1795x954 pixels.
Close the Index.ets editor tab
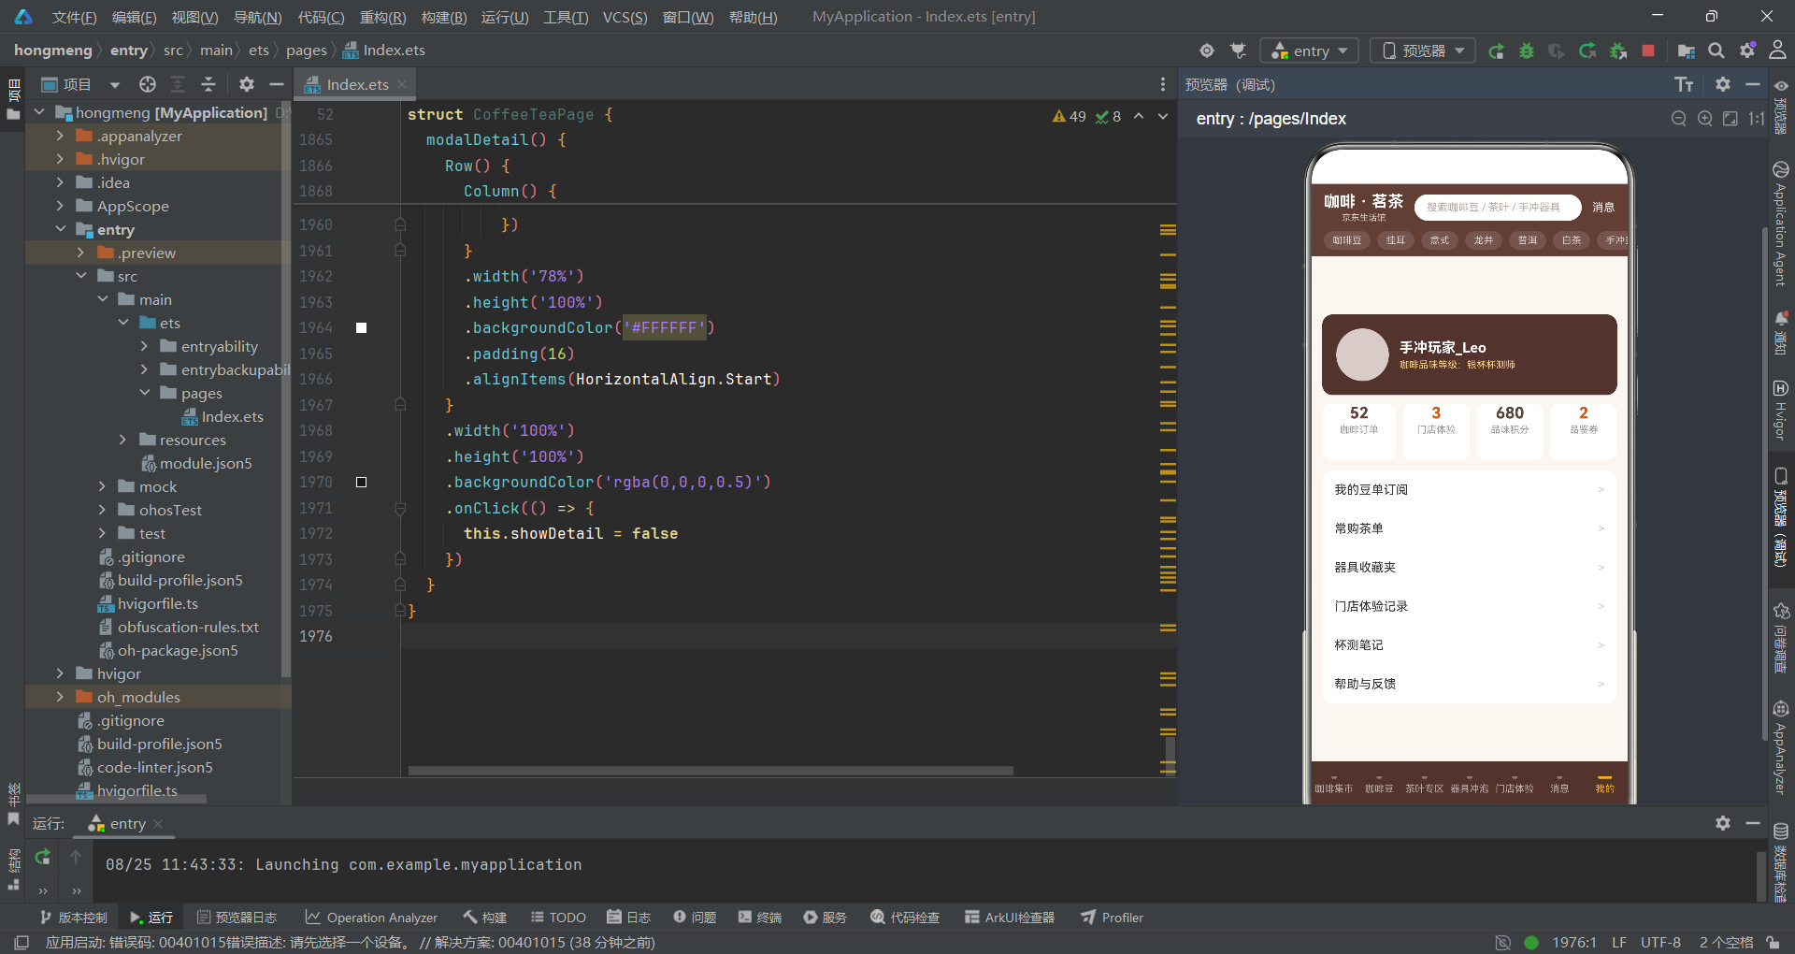[402, 84]
